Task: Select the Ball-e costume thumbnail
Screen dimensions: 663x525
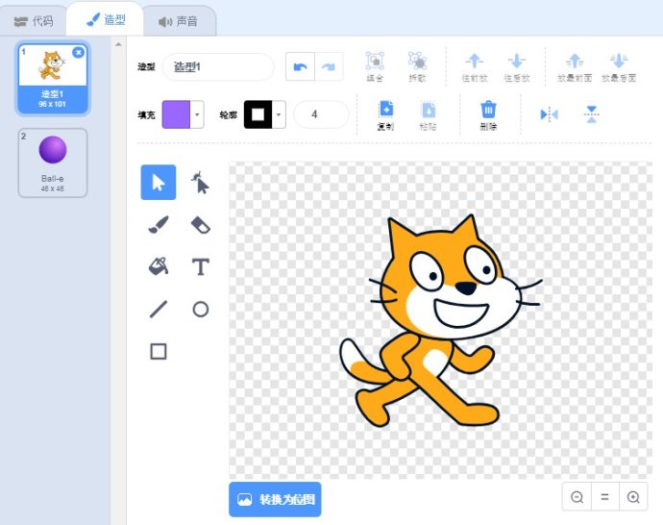Action: click(x=53, y=162)
